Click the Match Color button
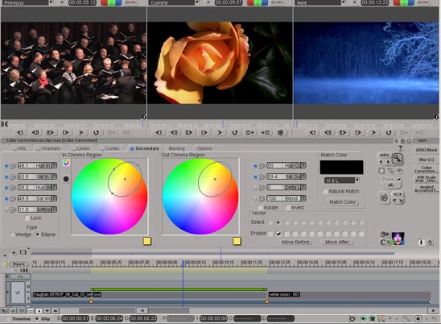Viewport: 441px width, 324px height. tap(343, 201)
